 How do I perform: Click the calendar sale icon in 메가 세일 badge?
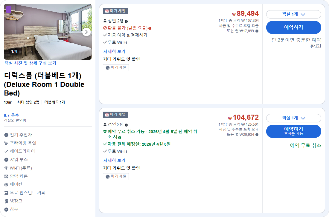tap(107, 11)
